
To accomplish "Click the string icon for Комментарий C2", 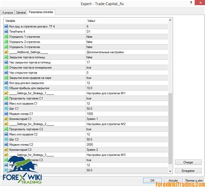I will tap(6, 150).
